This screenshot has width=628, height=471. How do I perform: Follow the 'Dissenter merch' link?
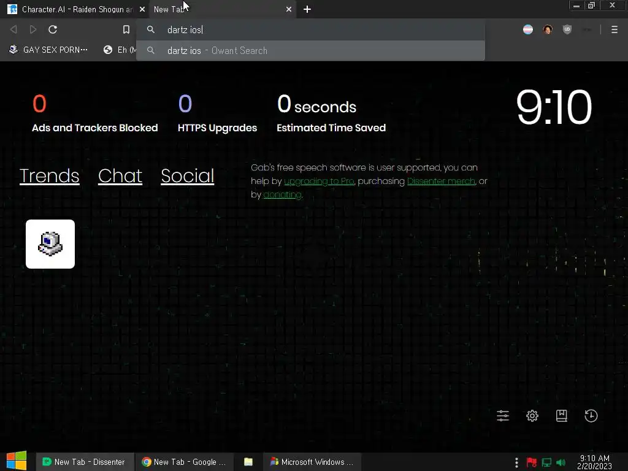441,181
